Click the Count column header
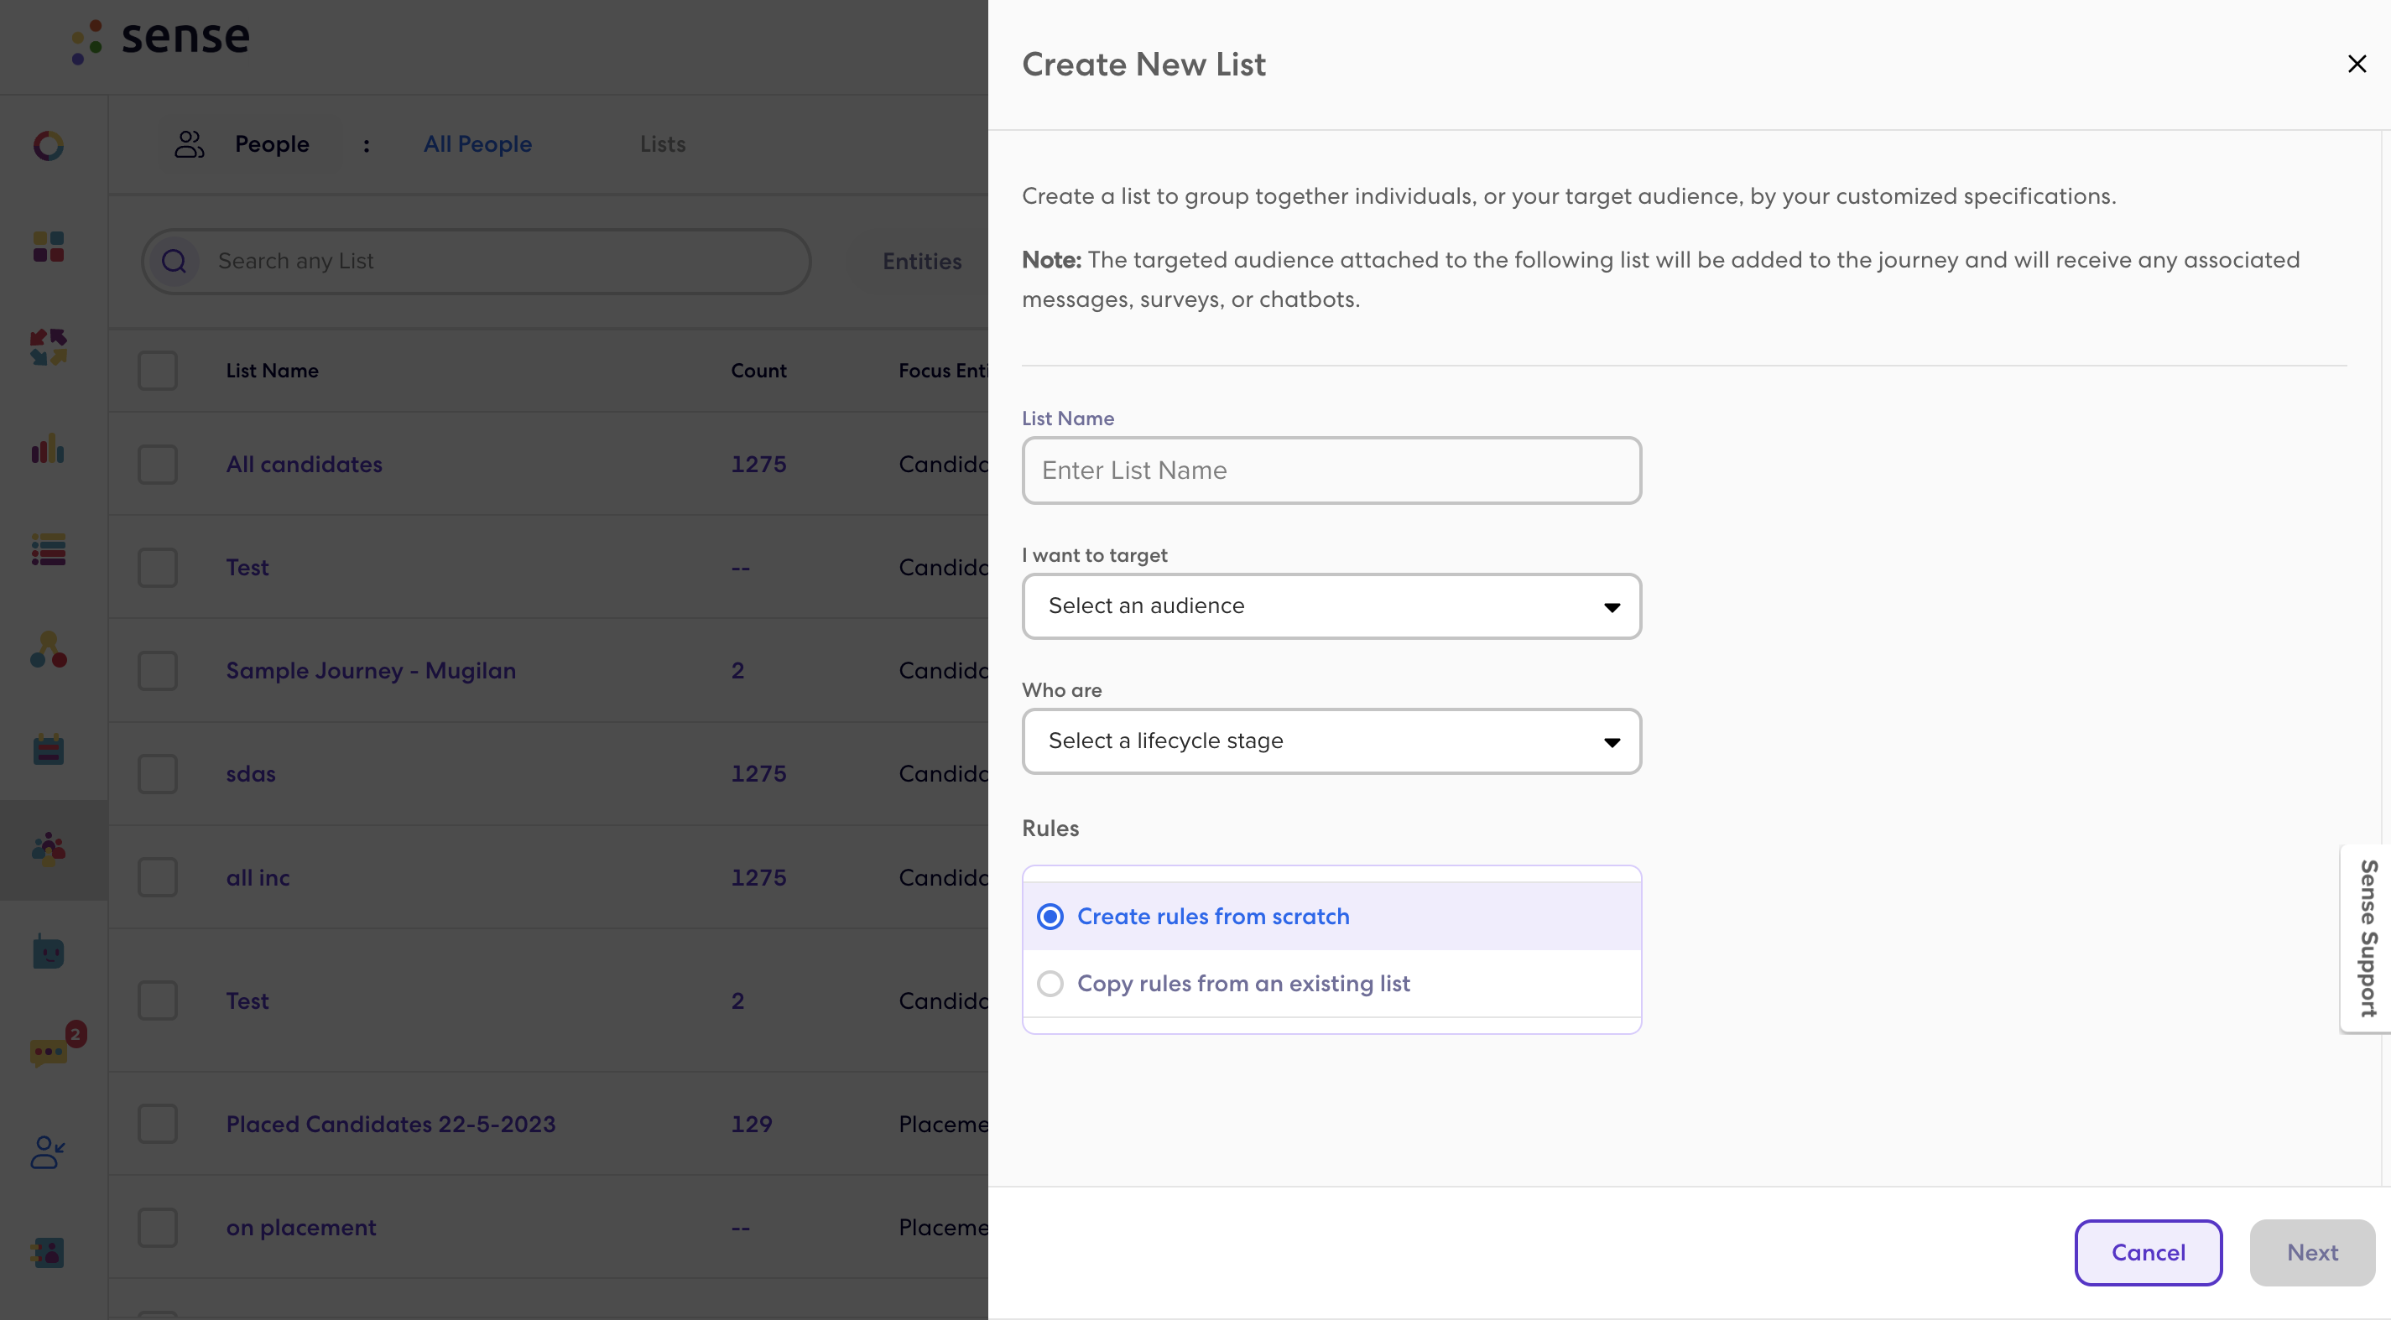This screenshot has height=1320, width=2391. tap(758, 371)
